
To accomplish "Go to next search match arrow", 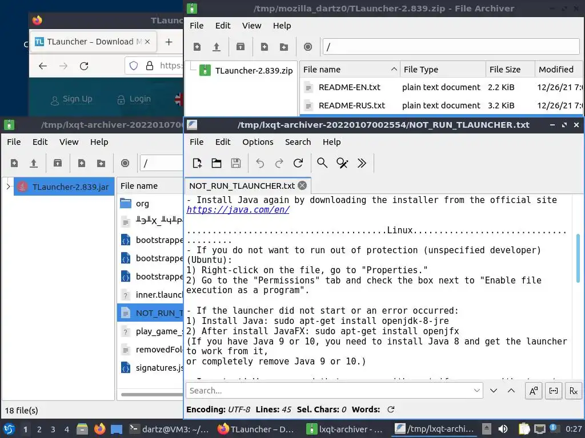I will [x=494, y=391].
